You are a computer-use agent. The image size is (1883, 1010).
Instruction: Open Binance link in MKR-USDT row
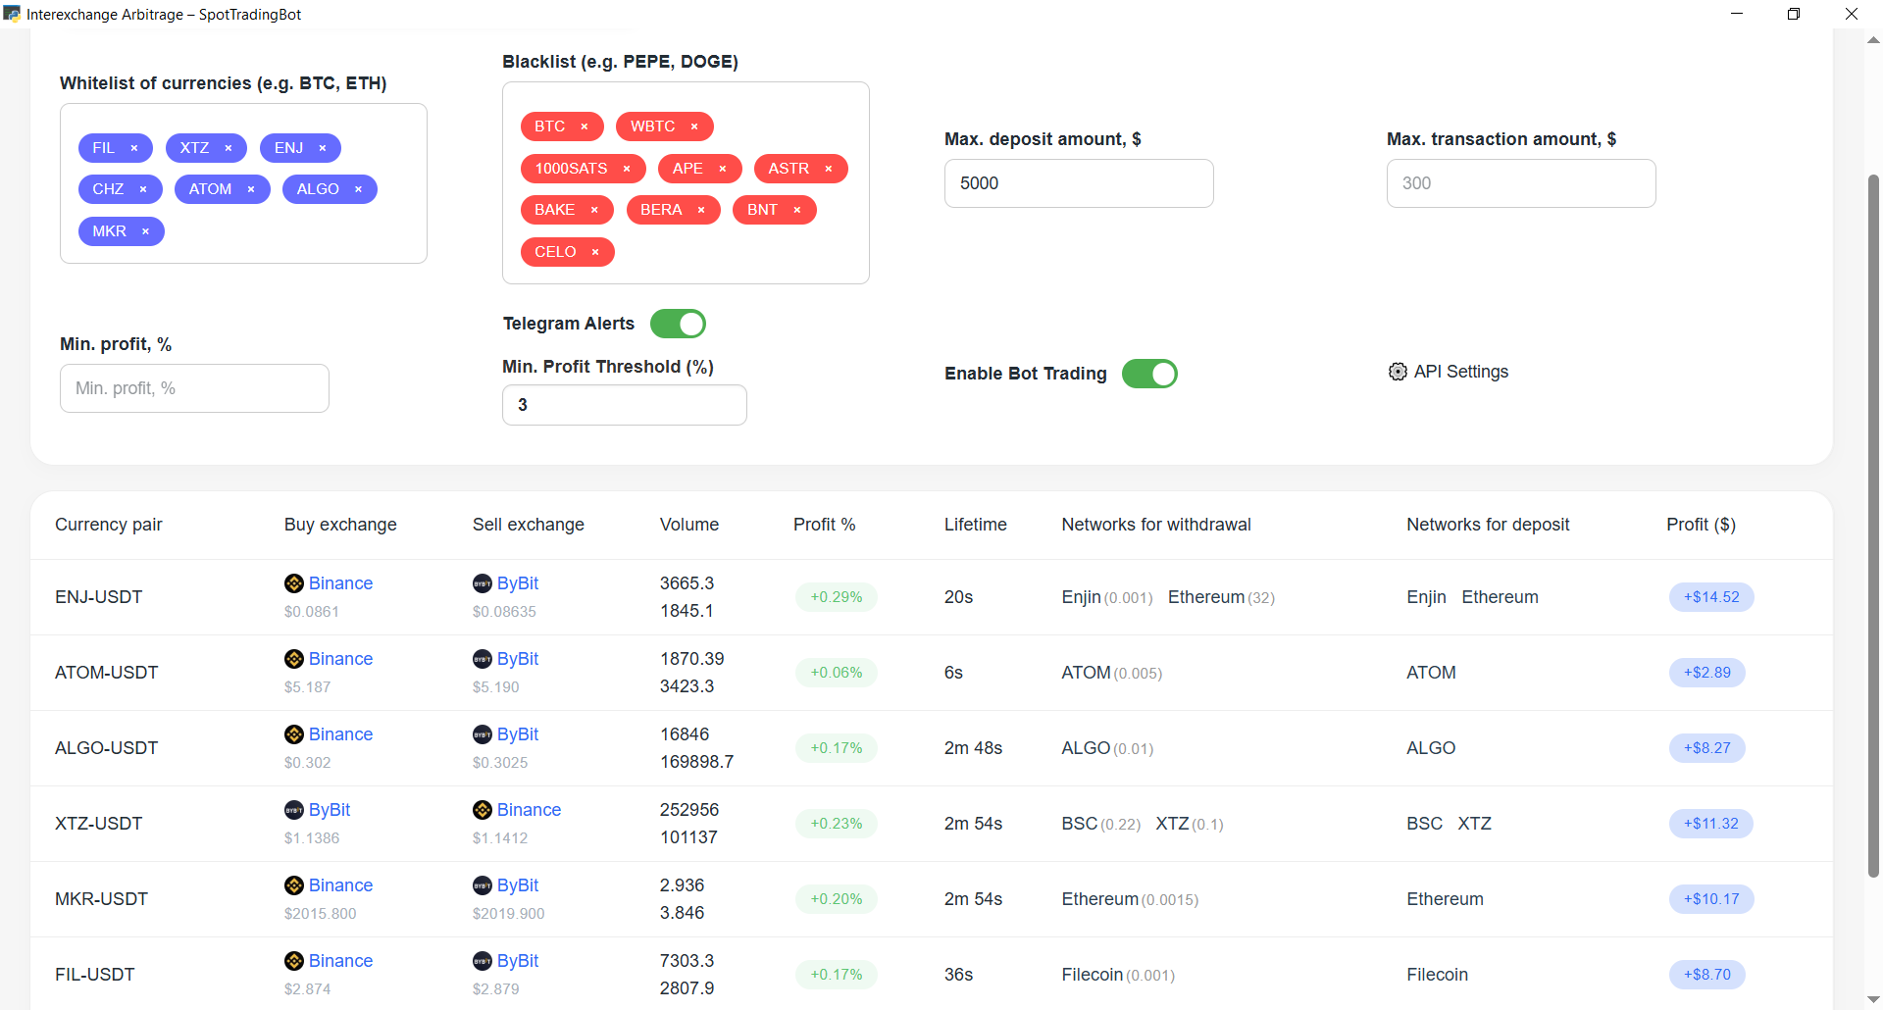(x=340, y=885)
